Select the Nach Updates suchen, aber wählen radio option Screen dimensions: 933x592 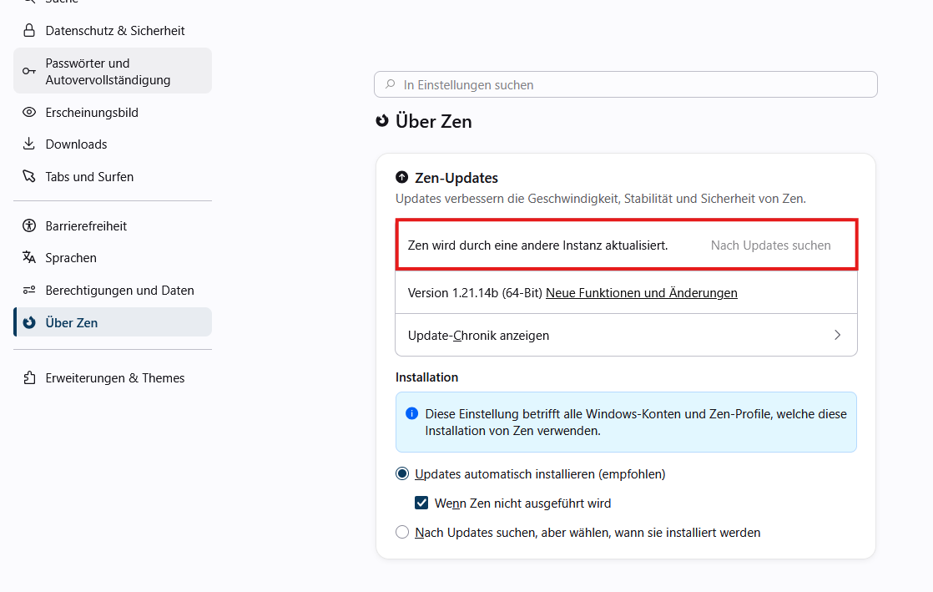pos(402,532)
